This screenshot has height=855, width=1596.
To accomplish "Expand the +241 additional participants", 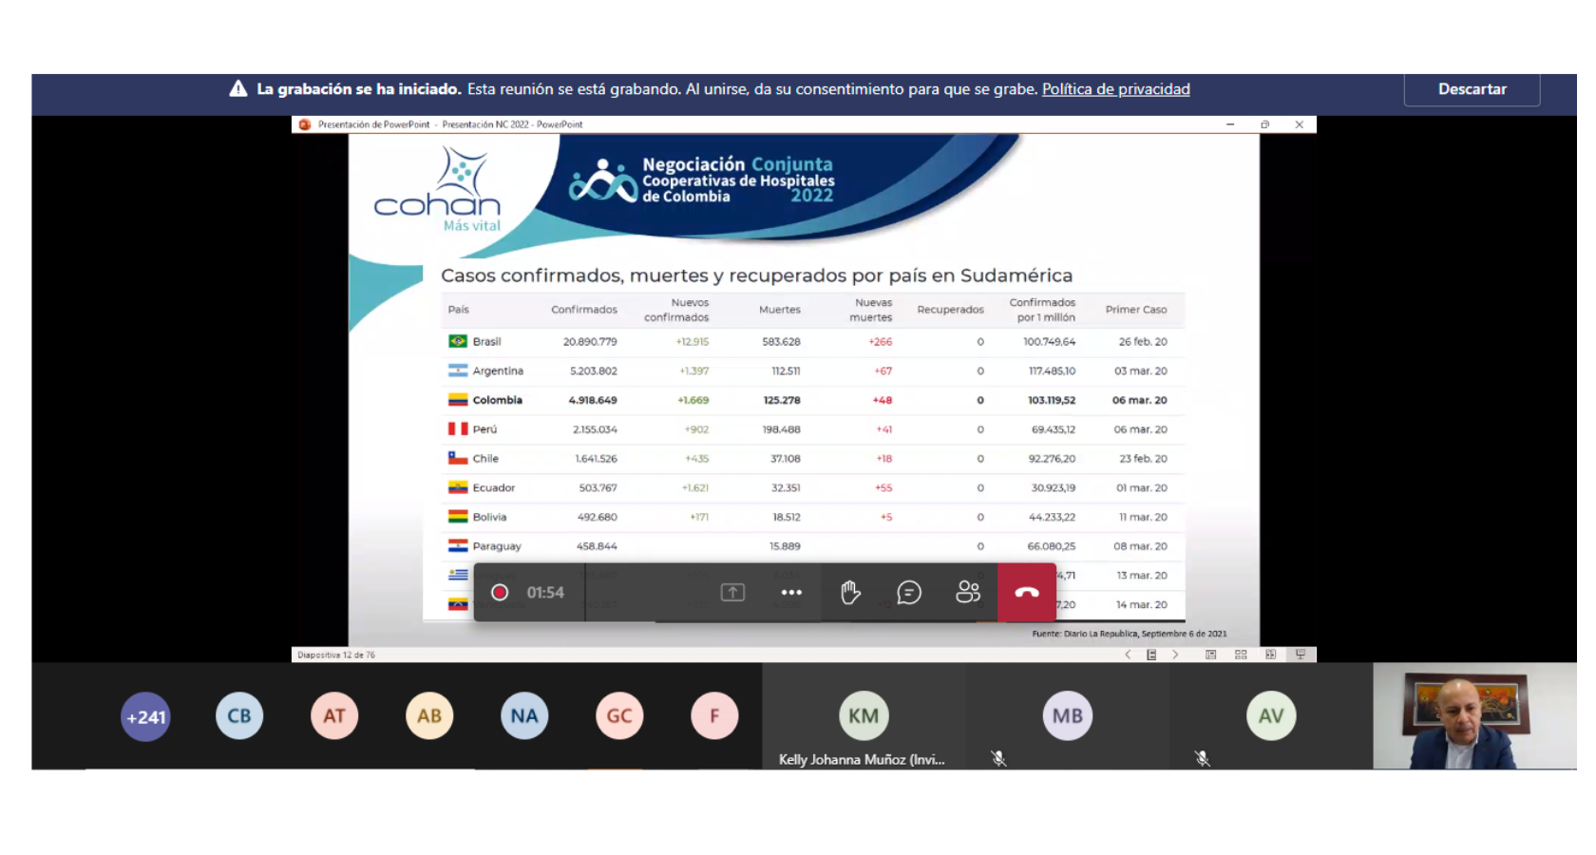I will 145,717.
